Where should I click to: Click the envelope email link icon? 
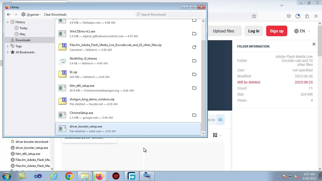point(220,120)
